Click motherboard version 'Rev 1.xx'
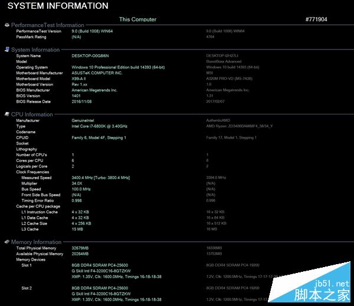Viewport: 354px width, 306px height. (x=80, y=84)
